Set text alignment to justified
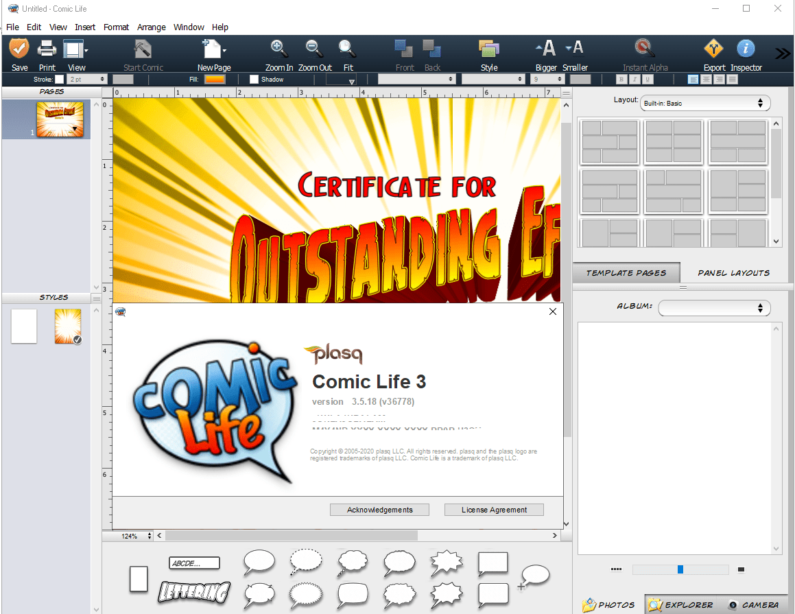This screenshot has height=614, width=795. tap(732, 79)
